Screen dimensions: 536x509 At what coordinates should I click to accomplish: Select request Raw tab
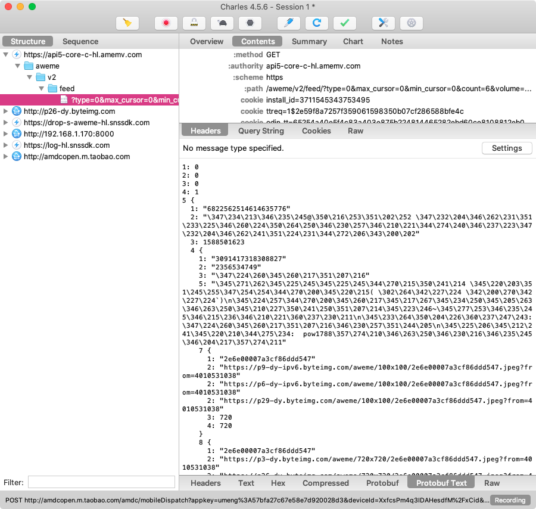(355, 131)
